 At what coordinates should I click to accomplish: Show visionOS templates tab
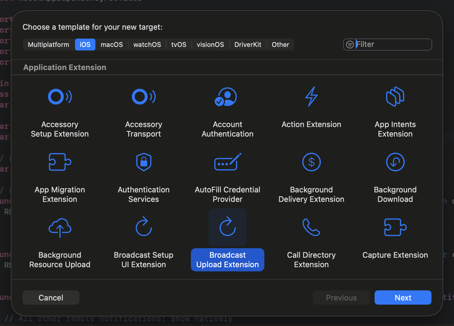click(210, 45)
